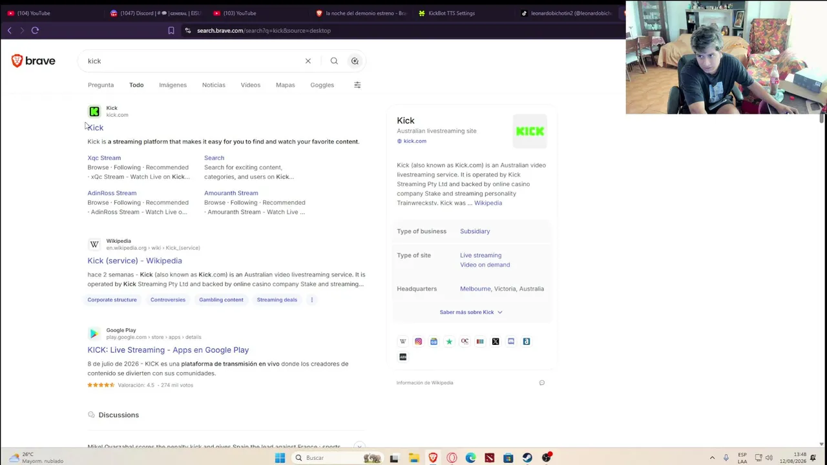Reload the page

(x=35, y=30)
